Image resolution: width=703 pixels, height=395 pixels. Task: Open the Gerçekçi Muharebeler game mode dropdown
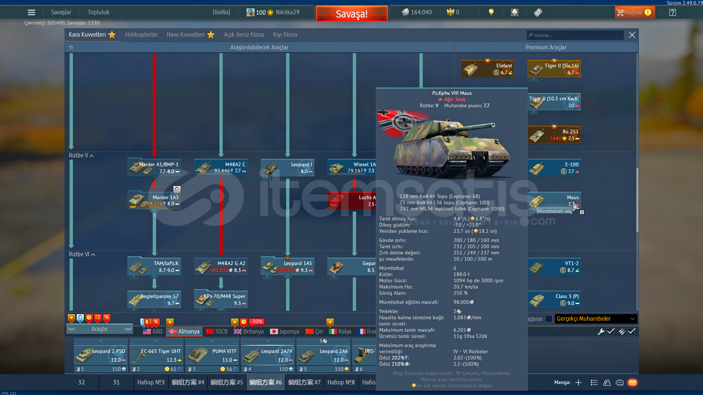click(x=596, y=319)
